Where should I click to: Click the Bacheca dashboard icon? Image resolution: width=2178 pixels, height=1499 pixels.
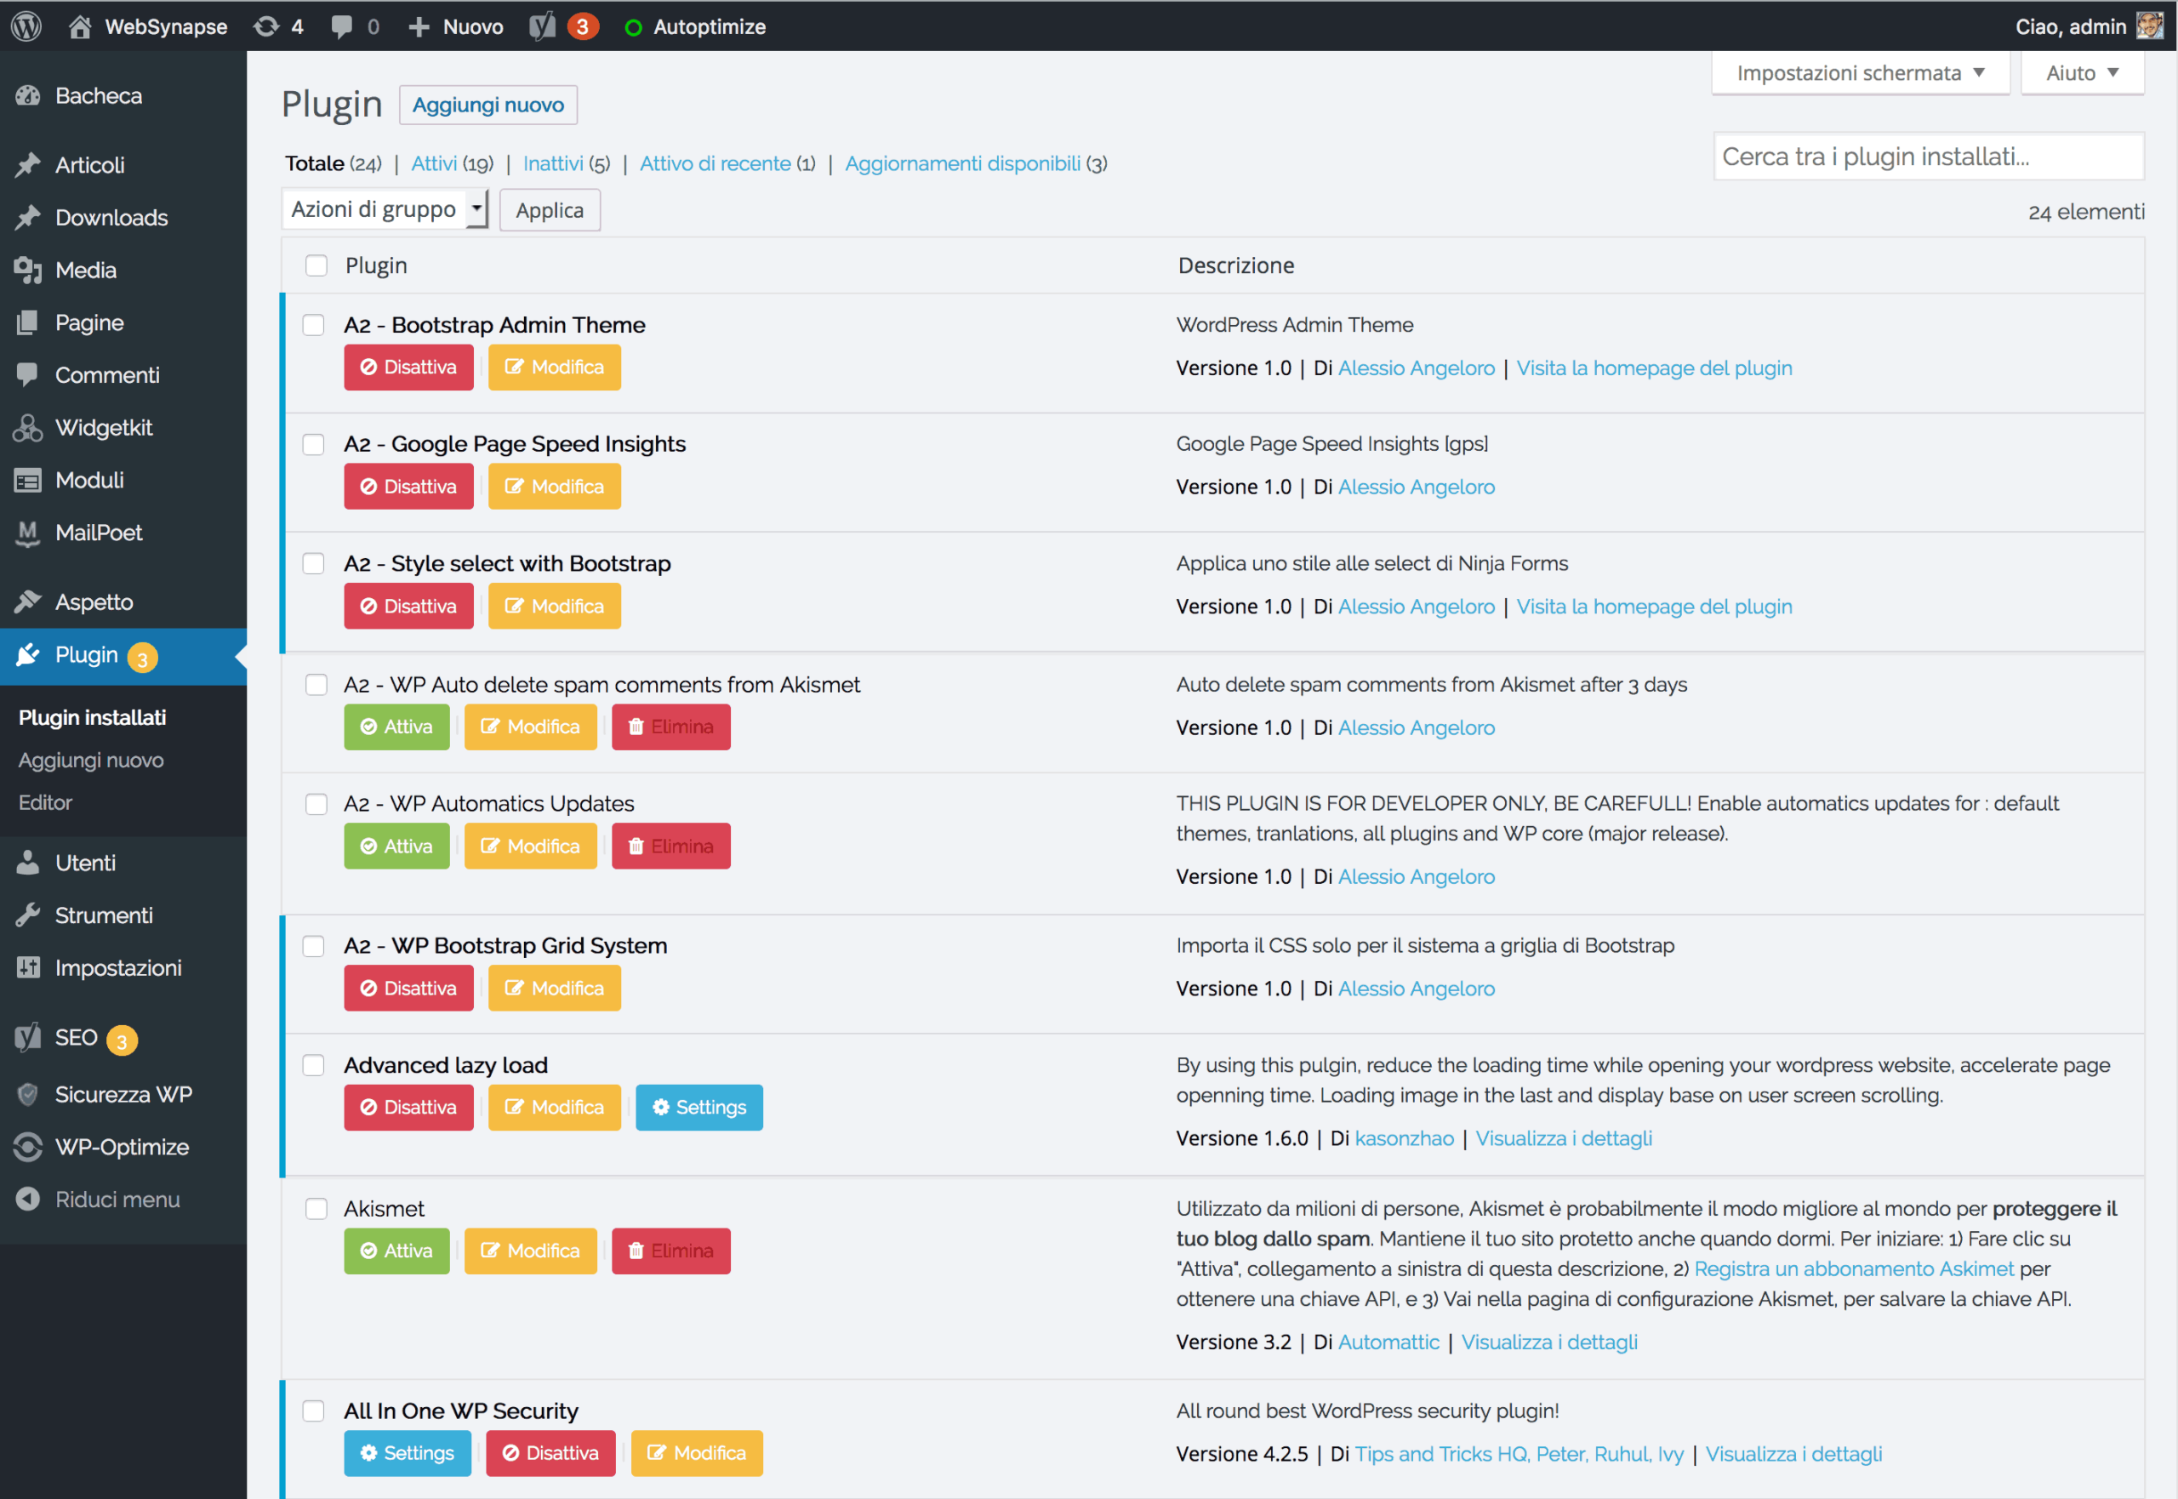pos(28,96)
